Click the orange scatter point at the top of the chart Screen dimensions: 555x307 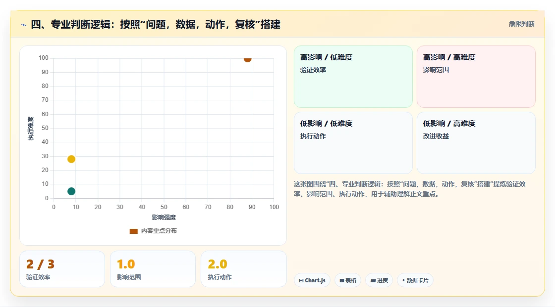247,59
